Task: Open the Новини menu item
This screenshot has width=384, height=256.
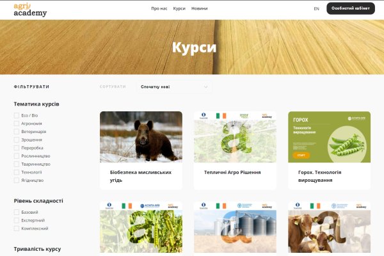Action: pos(199,8)
